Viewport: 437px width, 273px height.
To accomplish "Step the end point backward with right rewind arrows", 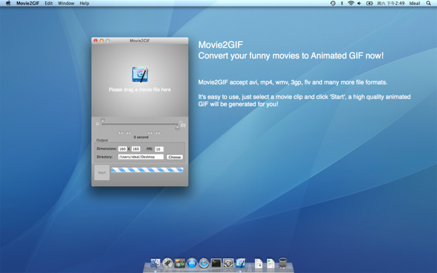I will pyautogui.click(x=150, y=133).
